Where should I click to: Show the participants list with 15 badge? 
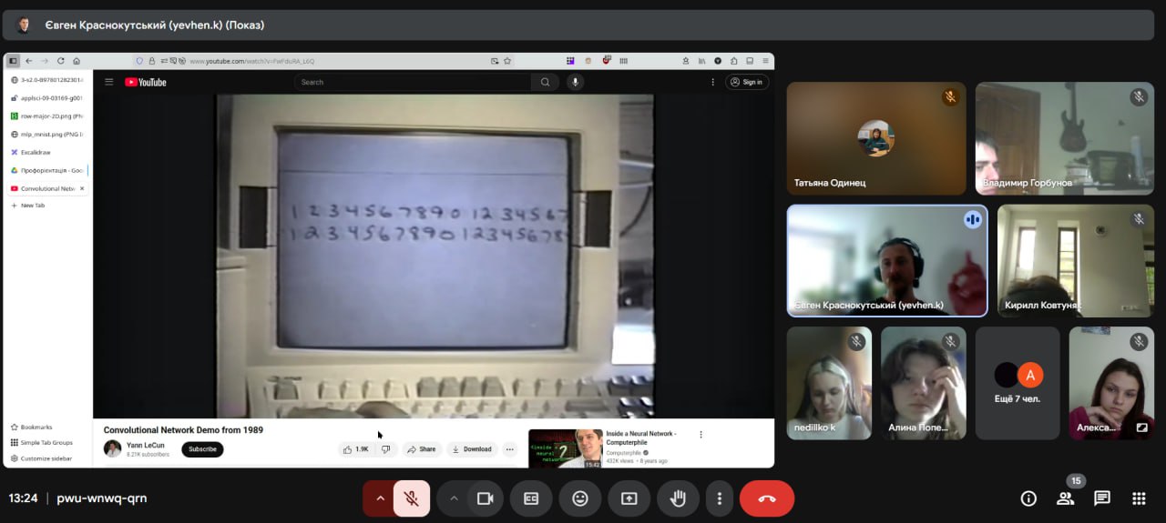click(1065, 498)
